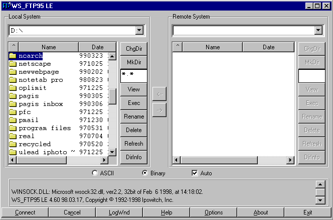333x220 pixels.
Task: Click remote parent directory up-arrow header
Action: coord(178,47)
